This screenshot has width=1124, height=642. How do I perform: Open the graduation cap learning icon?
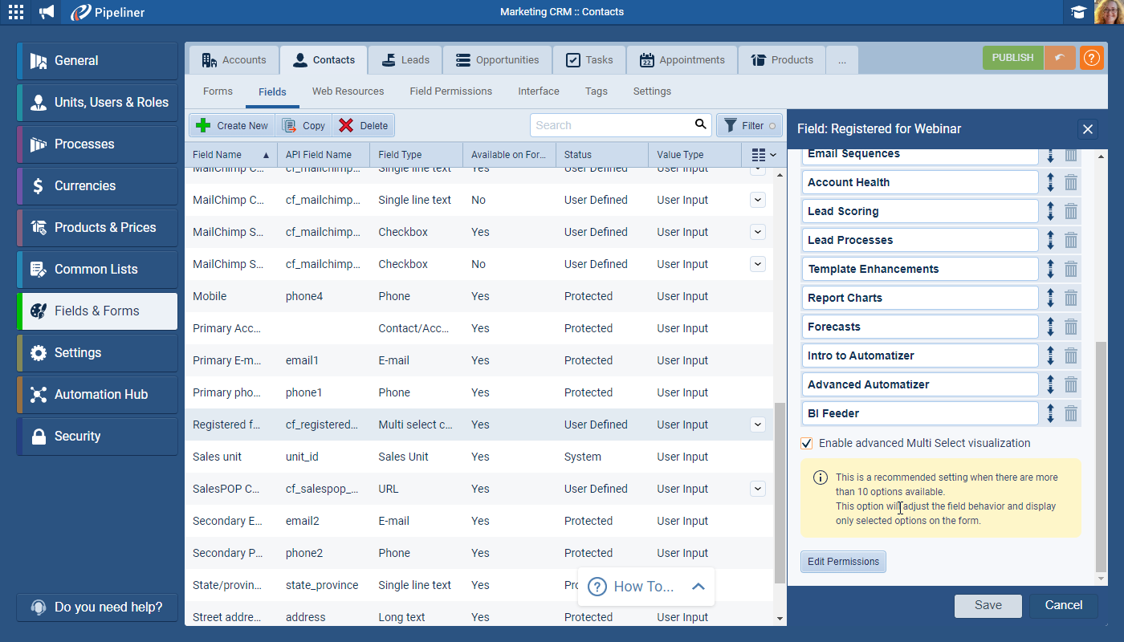pyautogui.click(x=1078, y=12)
